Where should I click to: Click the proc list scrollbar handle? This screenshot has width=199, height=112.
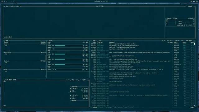(195, 44)
